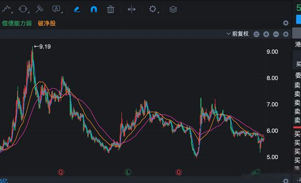Open chart settings gear beside 前复权

coord(286,34)
